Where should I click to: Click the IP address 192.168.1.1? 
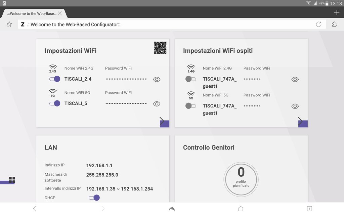pyautogui.click(x=99, y=165)
